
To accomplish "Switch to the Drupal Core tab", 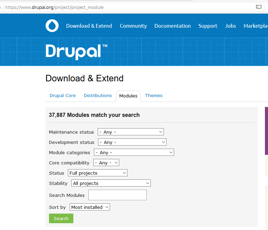I will (x=63, y=95).
